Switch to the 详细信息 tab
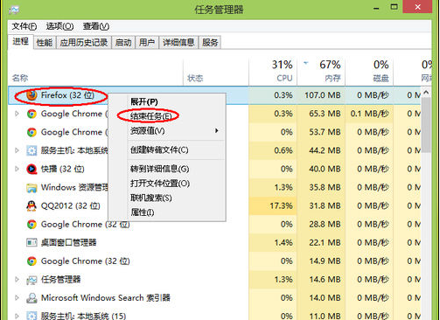The image size is (440, 320). (x=178, y=43)
